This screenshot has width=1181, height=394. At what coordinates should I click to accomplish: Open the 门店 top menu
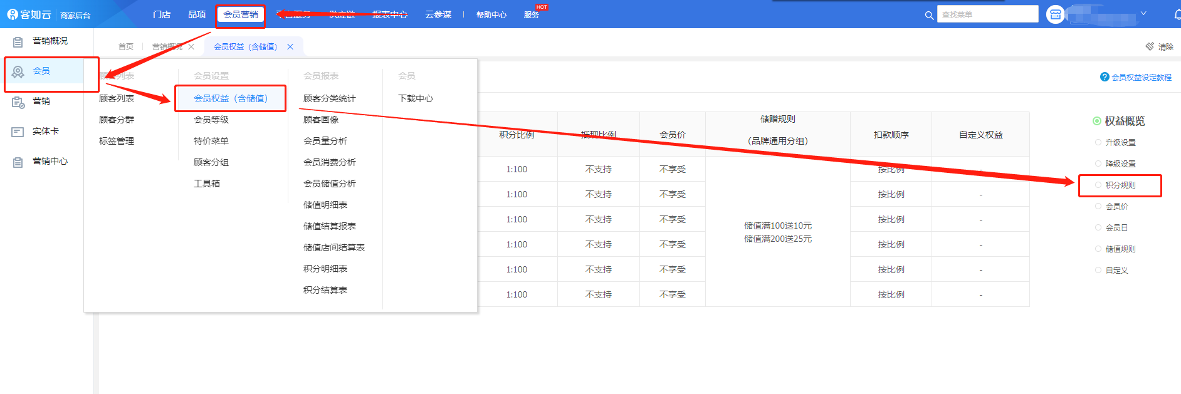pyautogui.click(x=162, y=14)
